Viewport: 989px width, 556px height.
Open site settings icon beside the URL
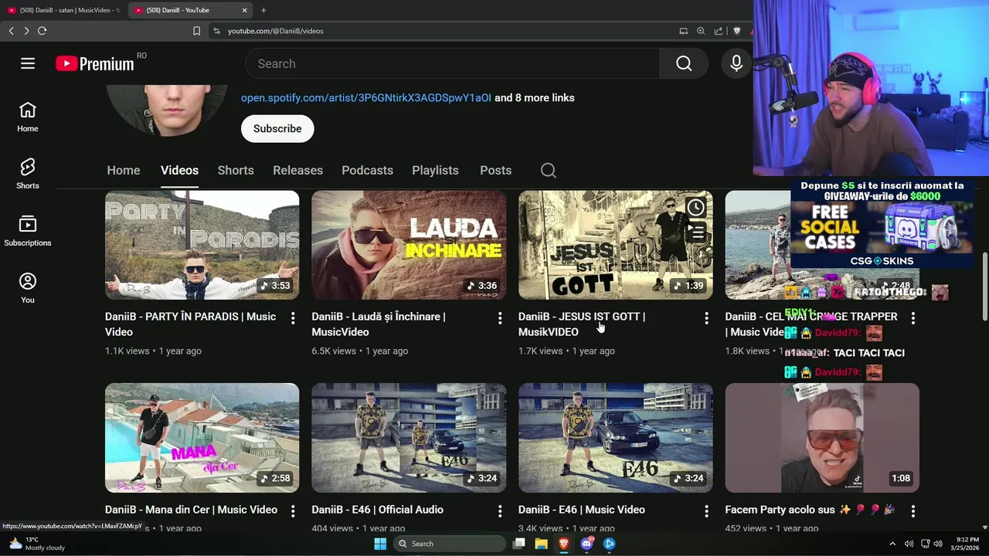pyautogui.click(x=216, y=31)
